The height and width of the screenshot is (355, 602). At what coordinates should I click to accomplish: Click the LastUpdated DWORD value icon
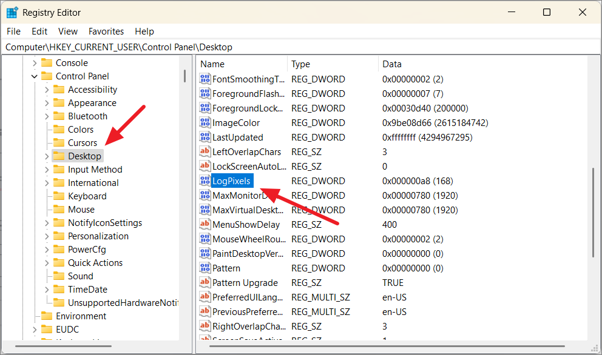click(205, 138)
